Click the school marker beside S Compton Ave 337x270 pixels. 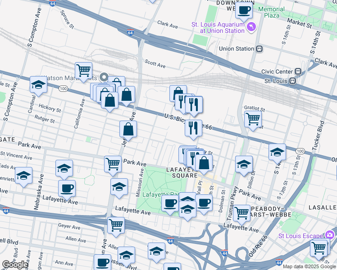(x=39, y=85)
